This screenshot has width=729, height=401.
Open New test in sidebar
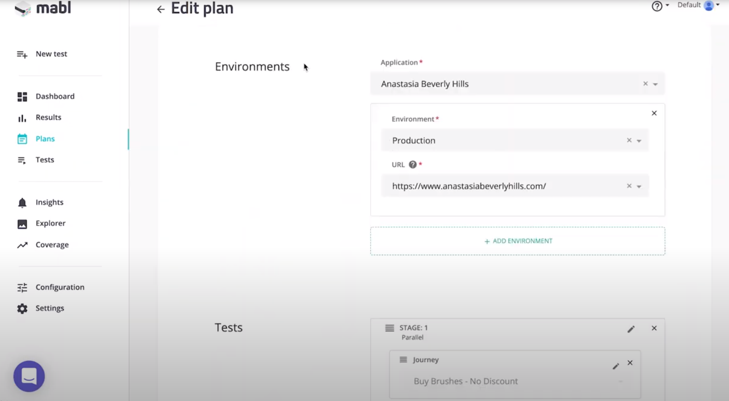[x=51, y=54]
